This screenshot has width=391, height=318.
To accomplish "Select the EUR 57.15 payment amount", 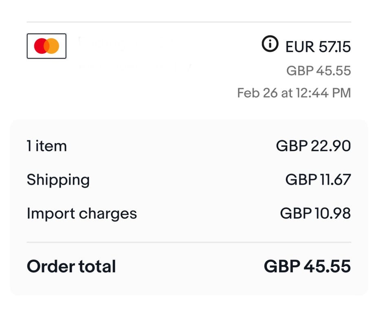I will tap(318, 47).
